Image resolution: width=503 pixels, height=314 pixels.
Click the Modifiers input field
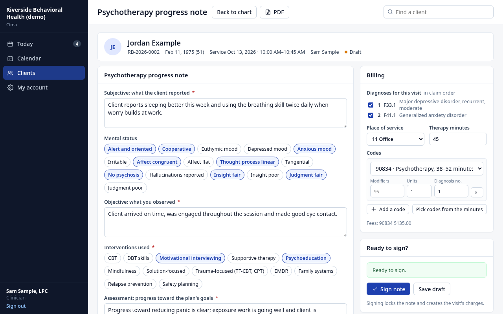(387, 191)
